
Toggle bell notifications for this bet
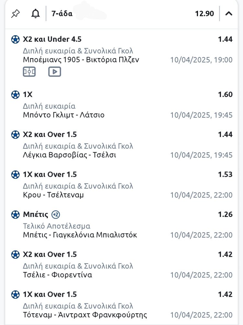point(35,14)
